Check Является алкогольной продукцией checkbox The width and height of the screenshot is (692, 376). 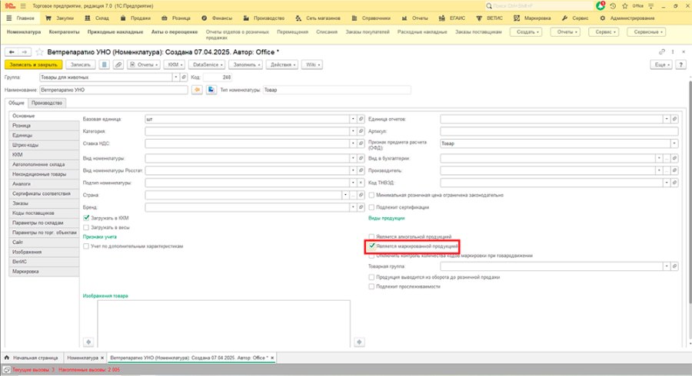click(x=371, y=236)
